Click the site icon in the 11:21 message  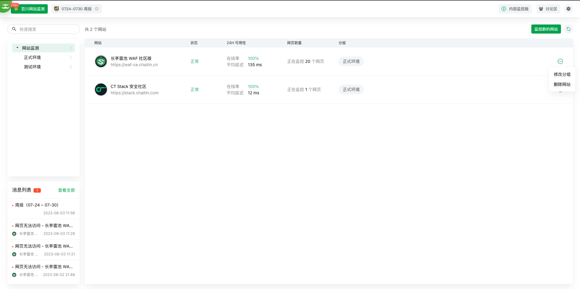14,254
